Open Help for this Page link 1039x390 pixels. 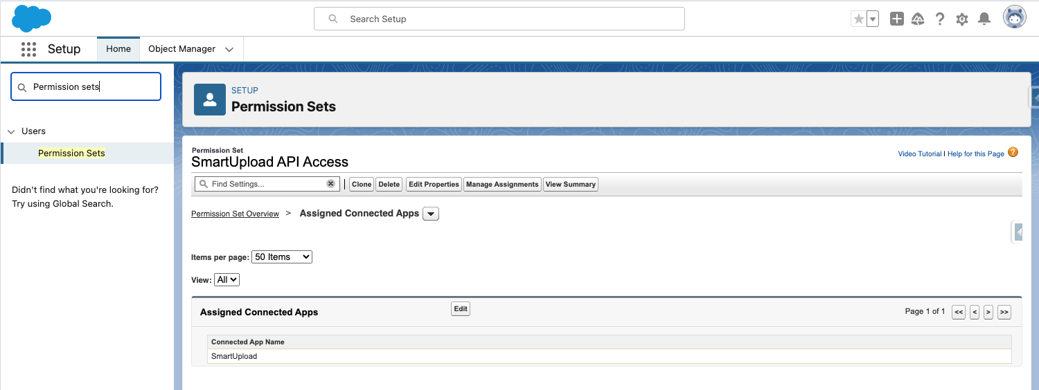(x=975, y=154)
